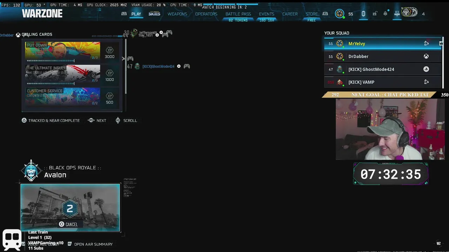
Task: Select [KICK] VAMP squad row
Action: (383, 82)
